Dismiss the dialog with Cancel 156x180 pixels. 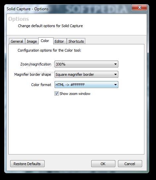click(130, 164)
